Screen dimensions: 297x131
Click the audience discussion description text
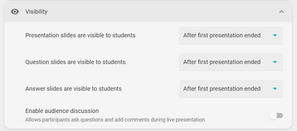click(115, 120)
